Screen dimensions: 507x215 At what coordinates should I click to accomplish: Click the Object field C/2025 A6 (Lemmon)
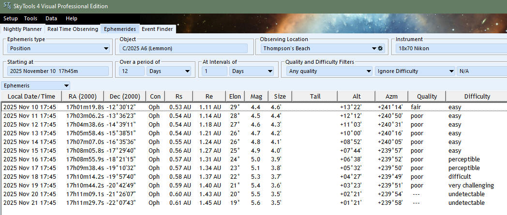pos(183,48)
